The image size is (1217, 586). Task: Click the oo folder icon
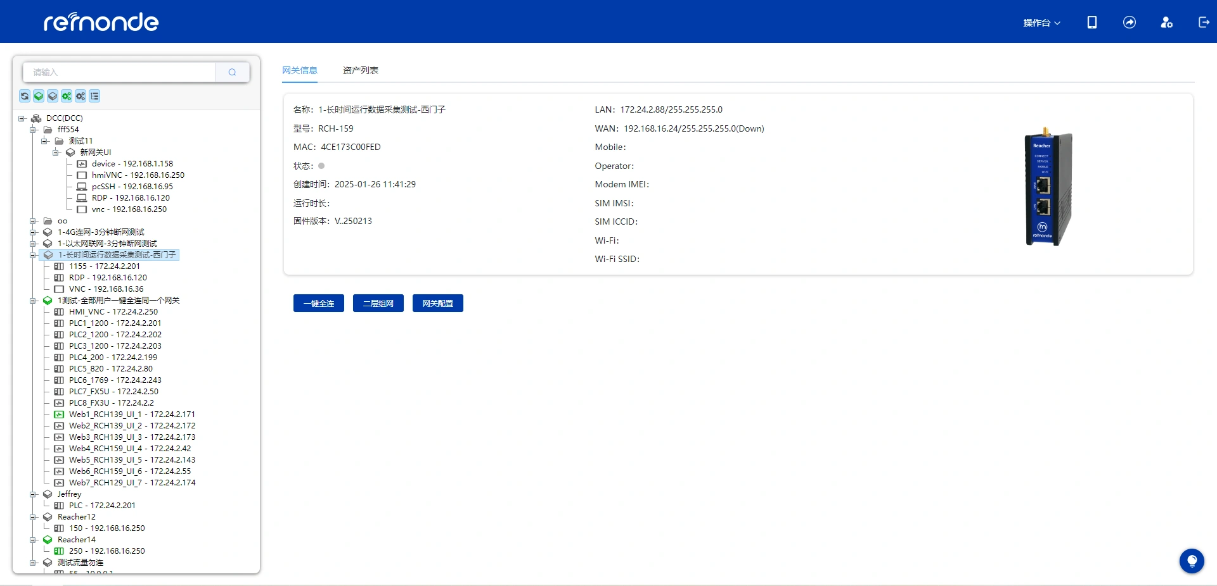pos(48,221)
